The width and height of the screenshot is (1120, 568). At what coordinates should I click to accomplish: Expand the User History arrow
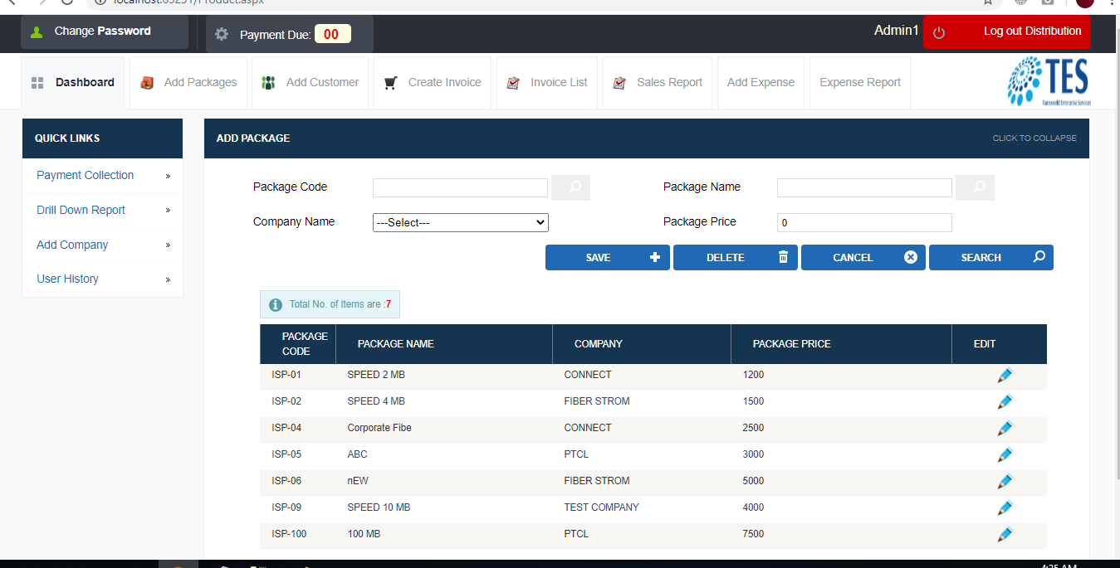[168, 279]
